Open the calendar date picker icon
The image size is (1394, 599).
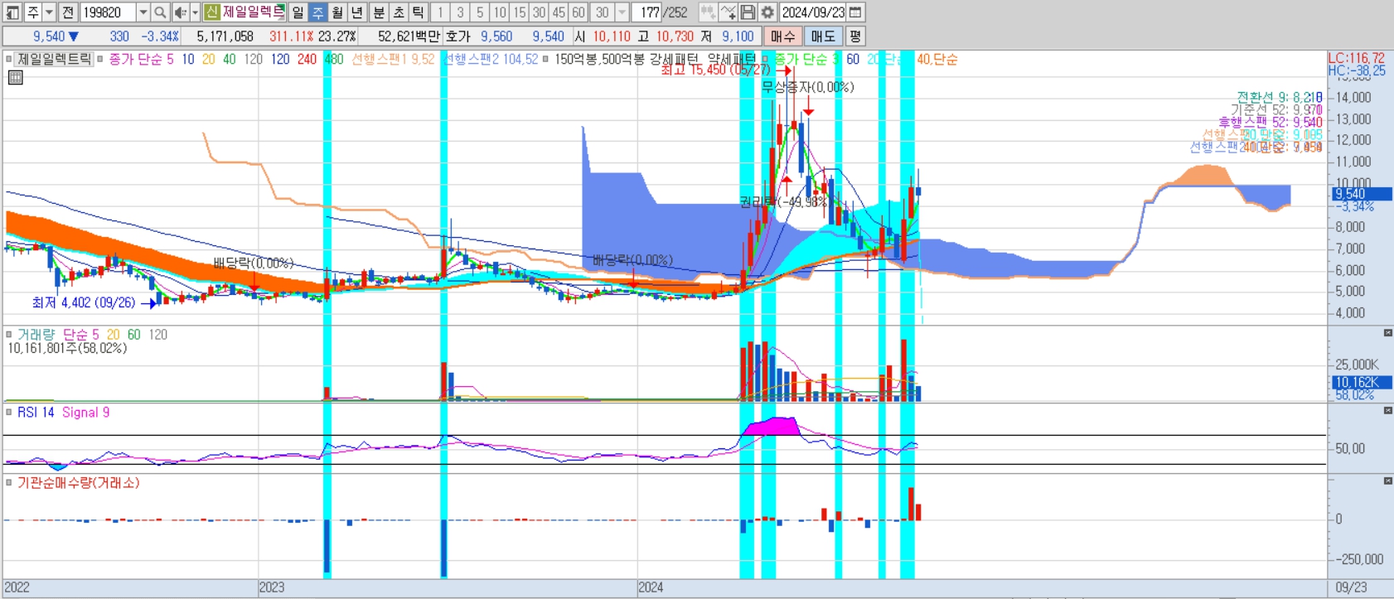(x=855, y=12)
